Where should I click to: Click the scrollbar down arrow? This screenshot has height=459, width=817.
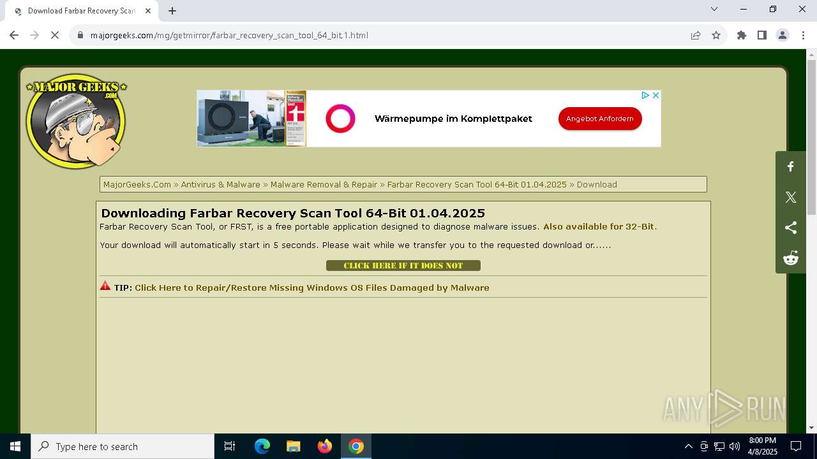coord(811,428)
